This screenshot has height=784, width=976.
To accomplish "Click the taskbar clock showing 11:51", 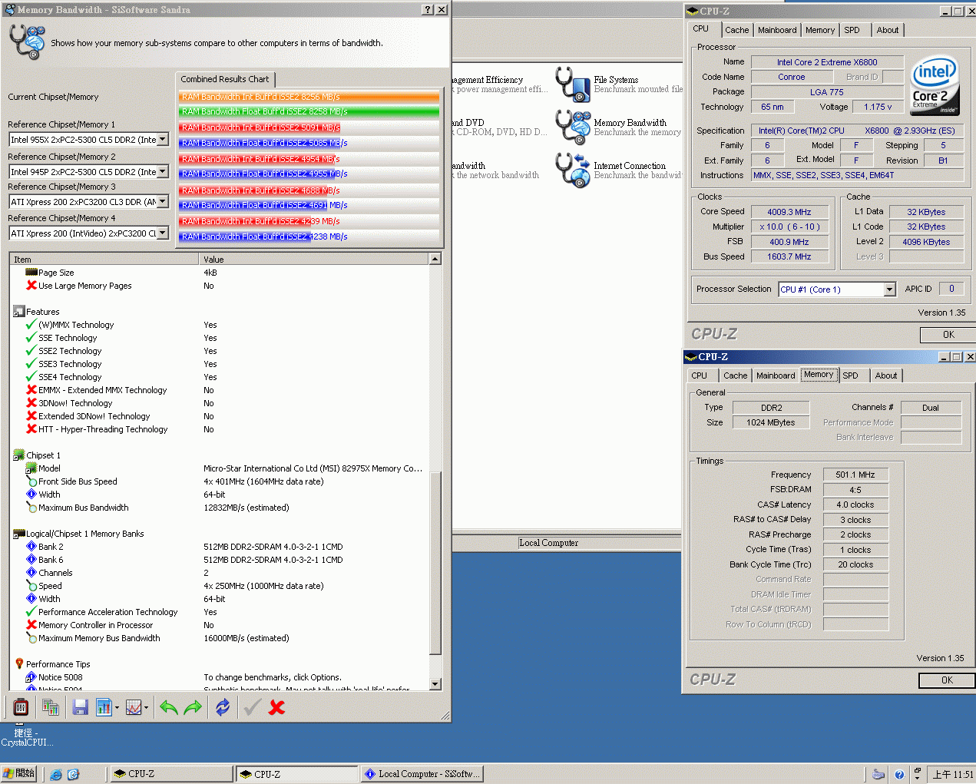I will 953,774.
